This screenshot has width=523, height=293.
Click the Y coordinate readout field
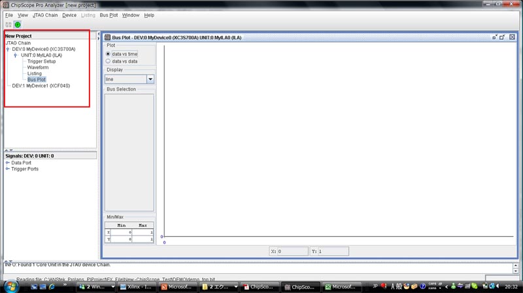(x=333, y=251)
